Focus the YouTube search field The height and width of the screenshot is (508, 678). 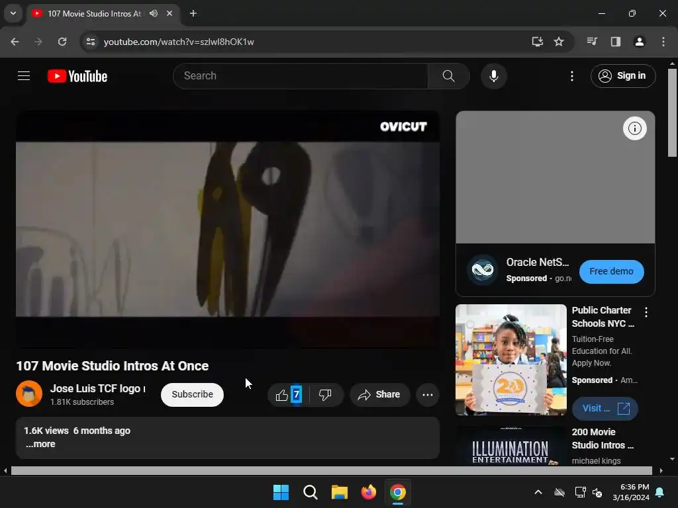pos(301,76)
